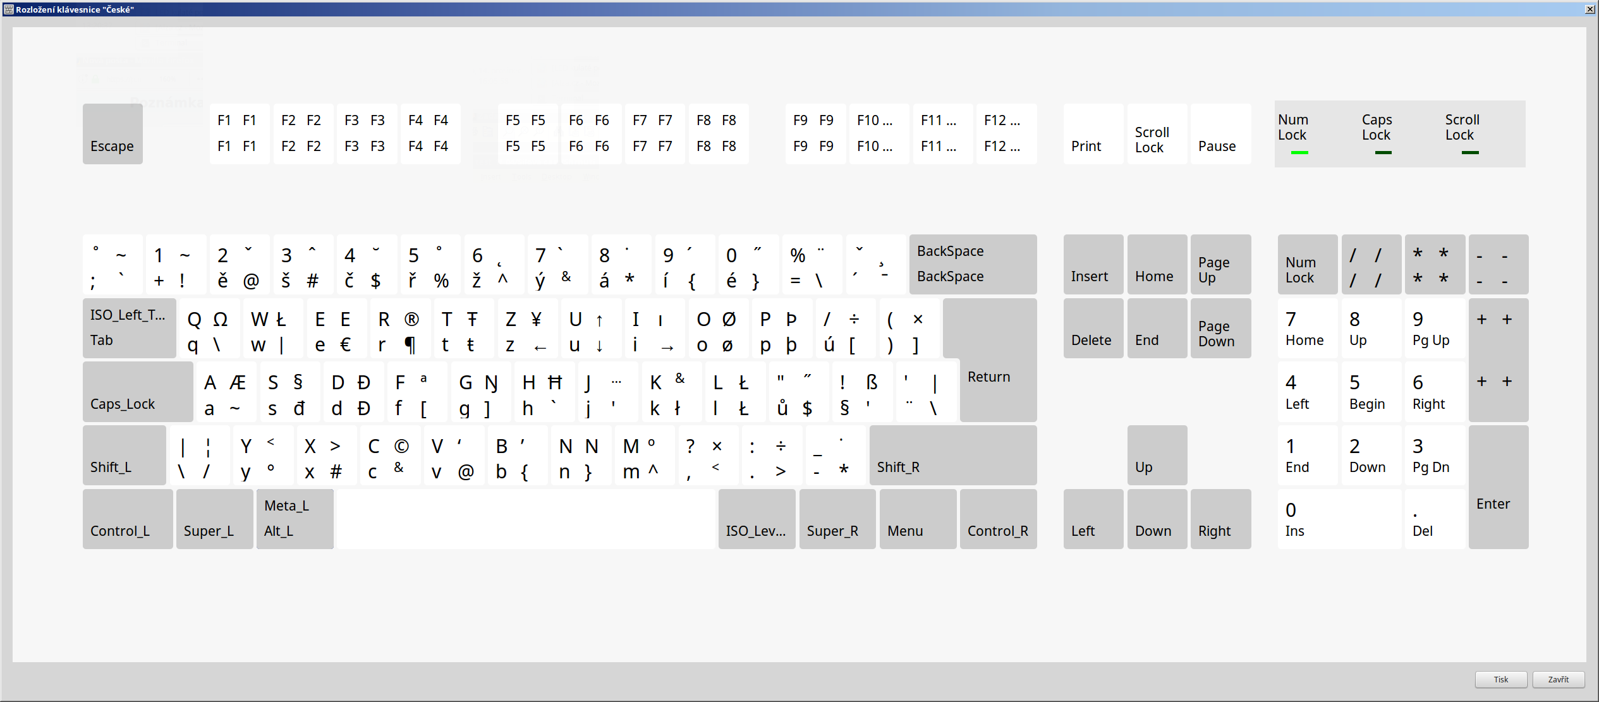Click the spacebar key
The height and width of the screenshot is (702, 1599).
tap(526, 519)
